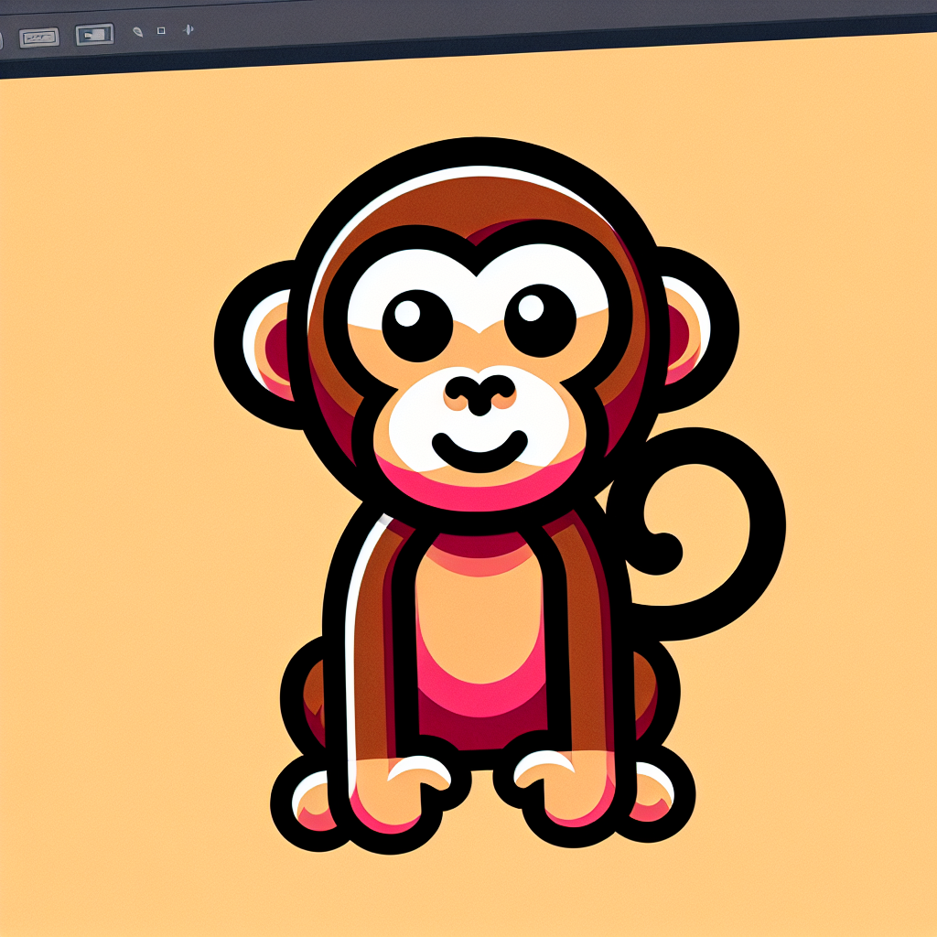Viewport: 937px width, 937px height.
Task: Click the monkey's left eye on the canvas
Action: point(417,325)
